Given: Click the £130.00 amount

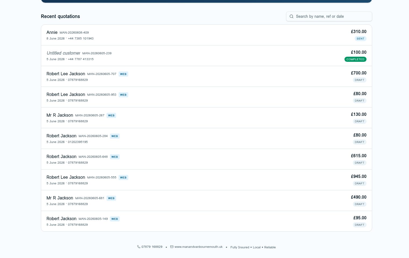Looking at the screenshot, I should pyautogui.click(x=358, y=114).
